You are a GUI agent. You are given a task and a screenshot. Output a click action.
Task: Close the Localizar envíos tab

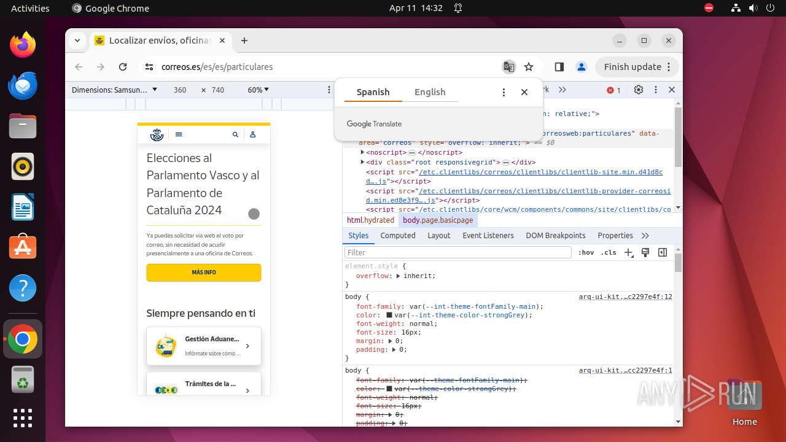click(x=222, y=41)
